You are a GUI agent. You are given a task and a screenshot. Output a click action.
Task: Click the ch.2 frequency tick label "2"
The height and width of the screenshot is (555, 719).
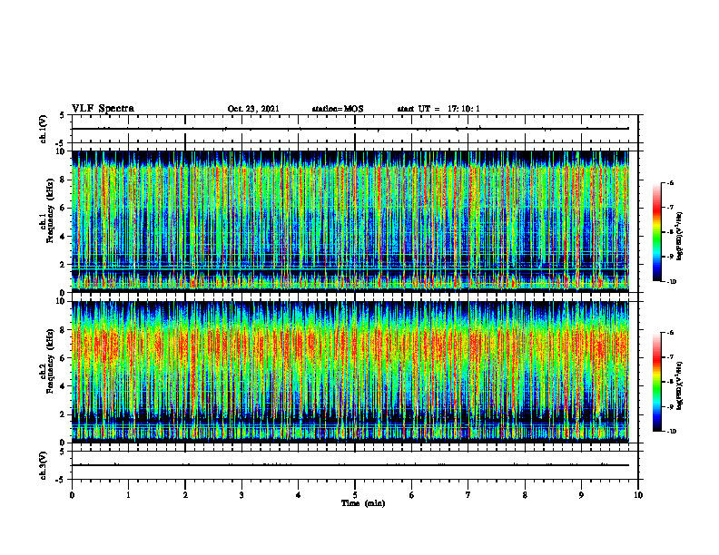click(x=64, y=414)
